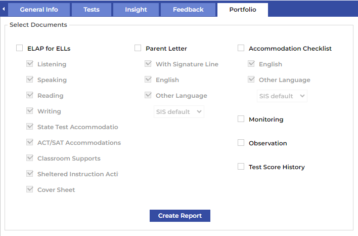Toggle the Cover Sheet checkbox
The image size is (358, 236).
point(30,189)
